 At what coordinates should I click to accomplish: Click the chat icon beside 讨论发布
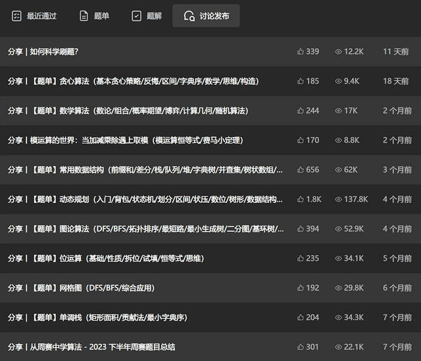189,16
